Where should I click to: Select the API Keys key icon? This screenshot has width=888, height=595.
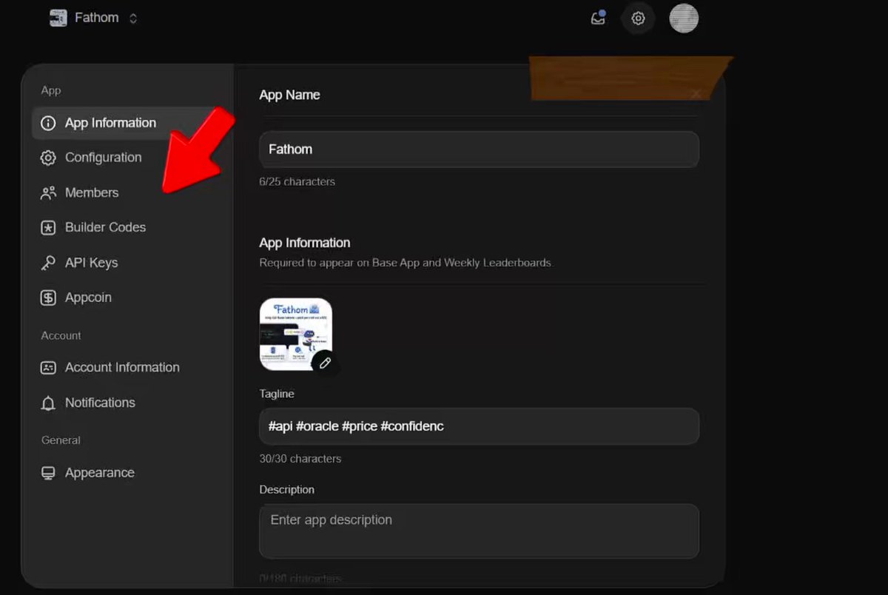(48, 263)
